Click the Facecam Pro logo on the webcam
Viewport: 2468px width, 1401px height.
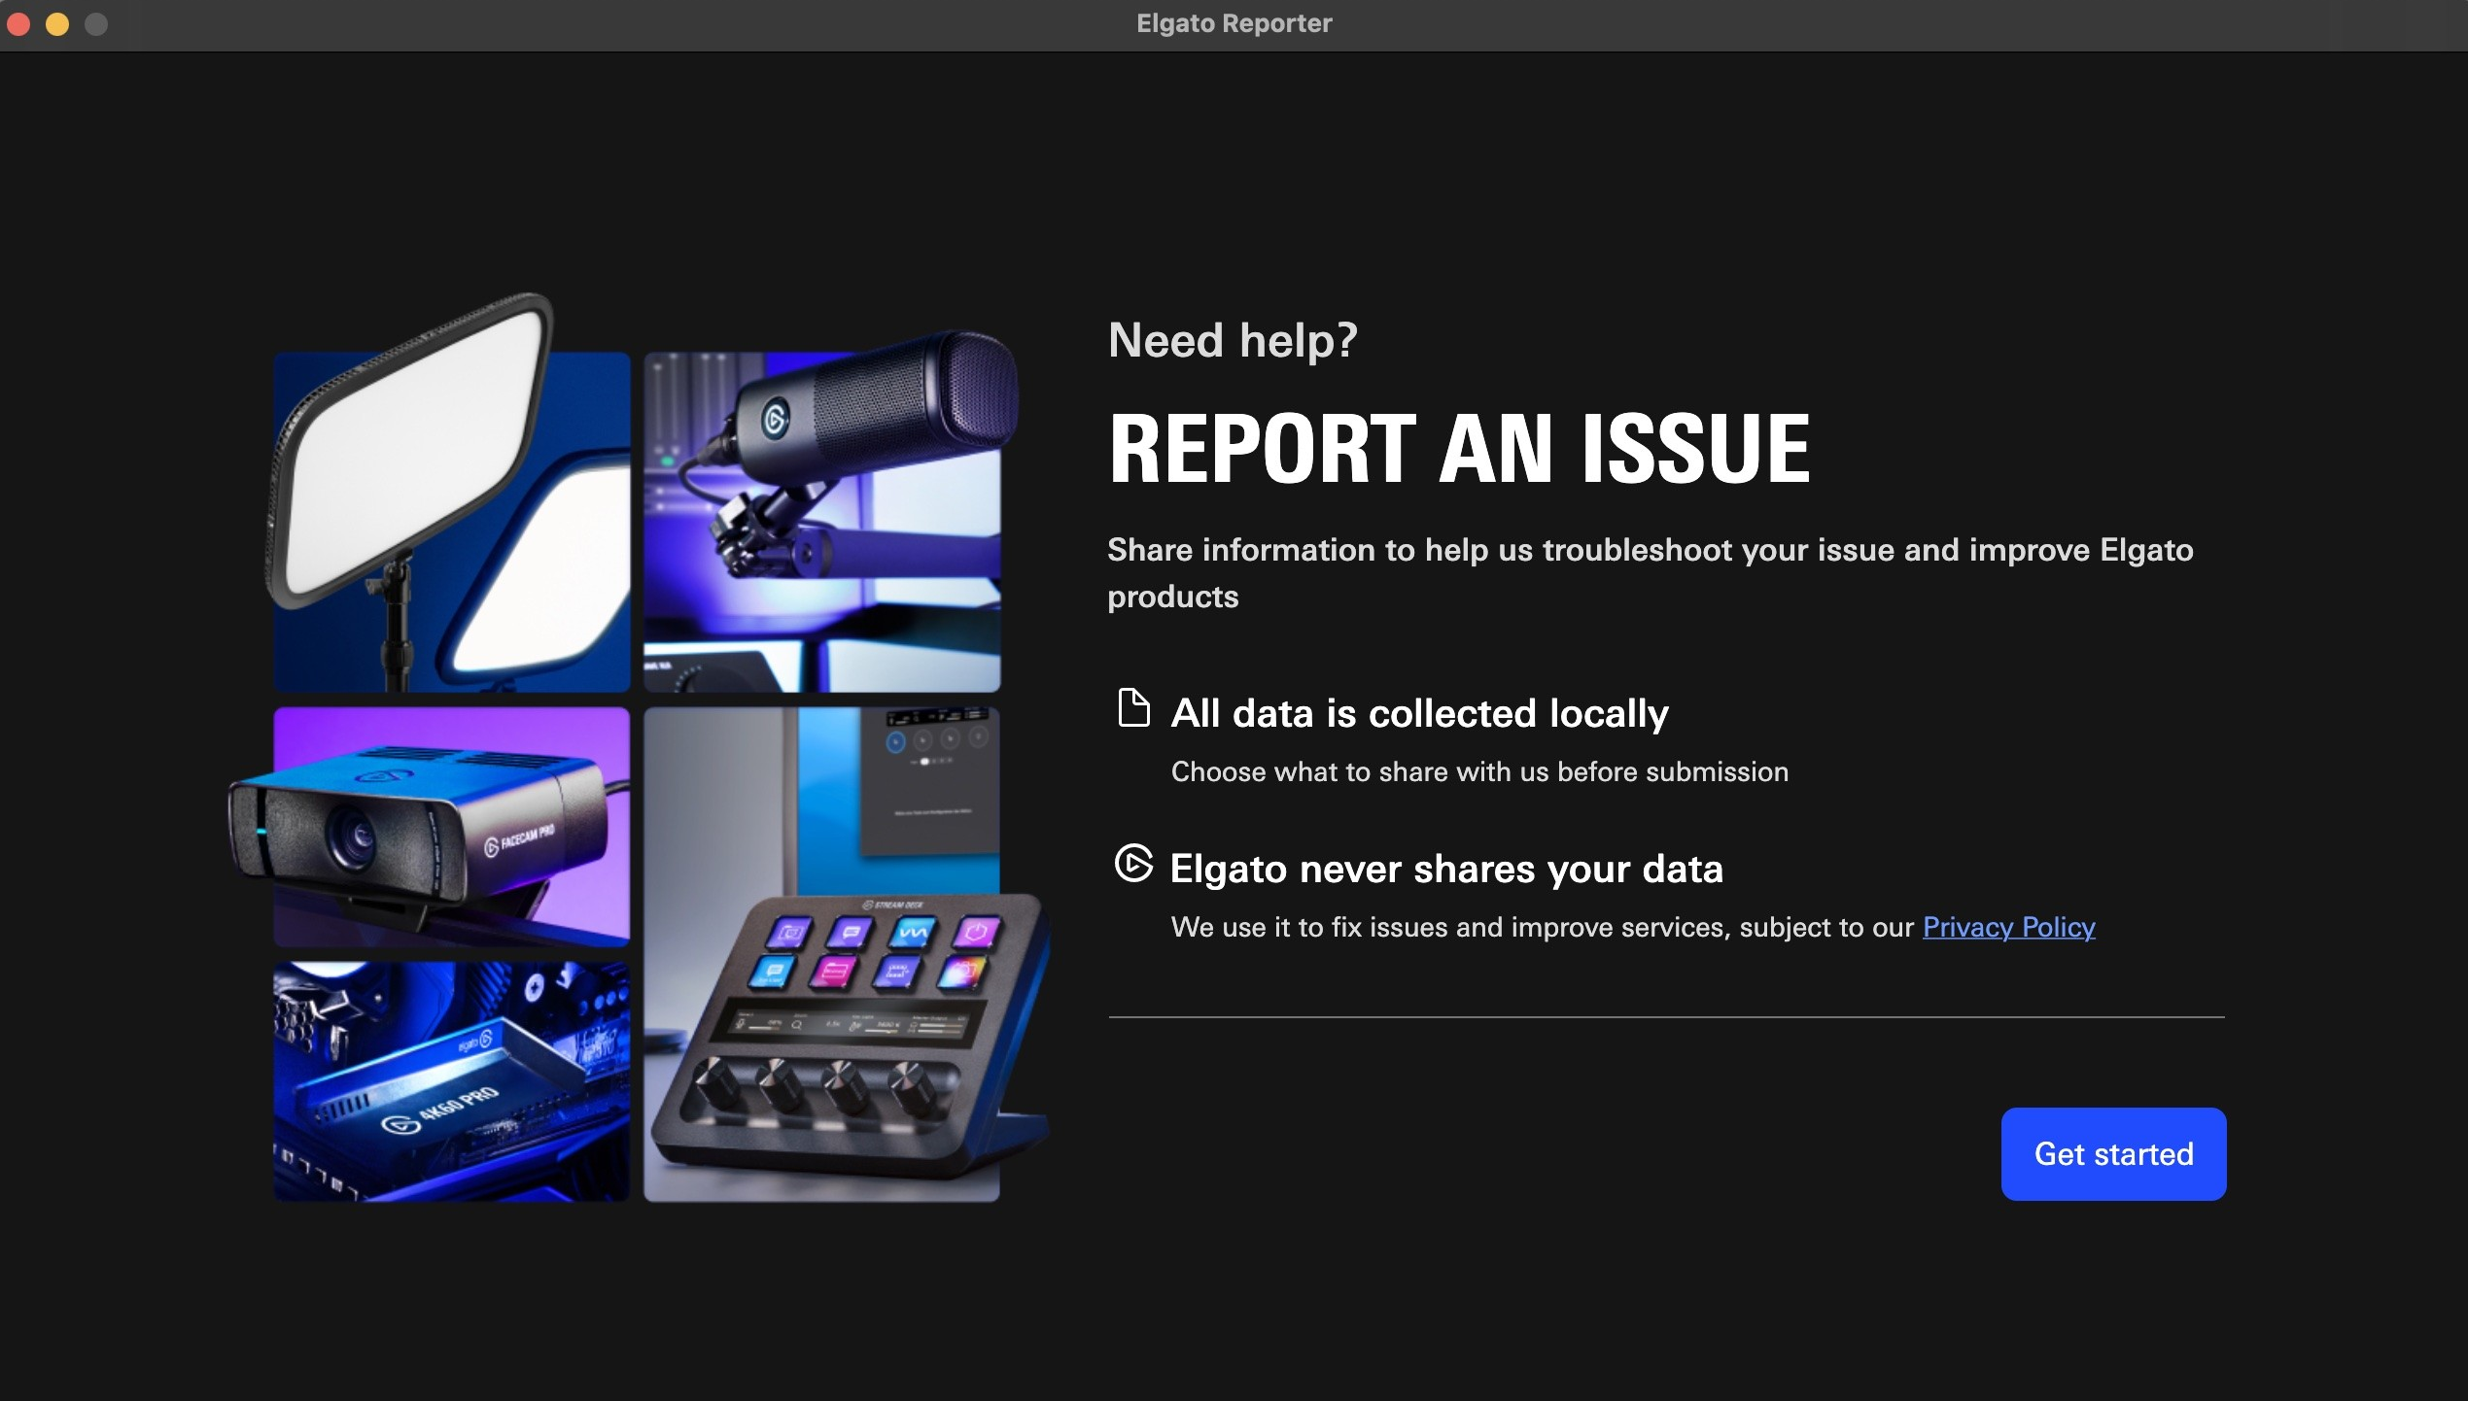point(519,839)
